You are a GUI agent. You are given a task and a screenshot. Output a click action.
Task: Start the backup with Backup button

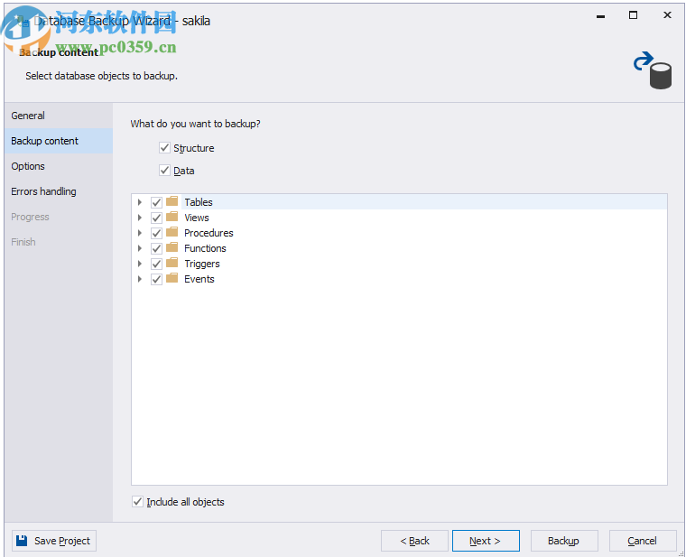tap(564, 541)
